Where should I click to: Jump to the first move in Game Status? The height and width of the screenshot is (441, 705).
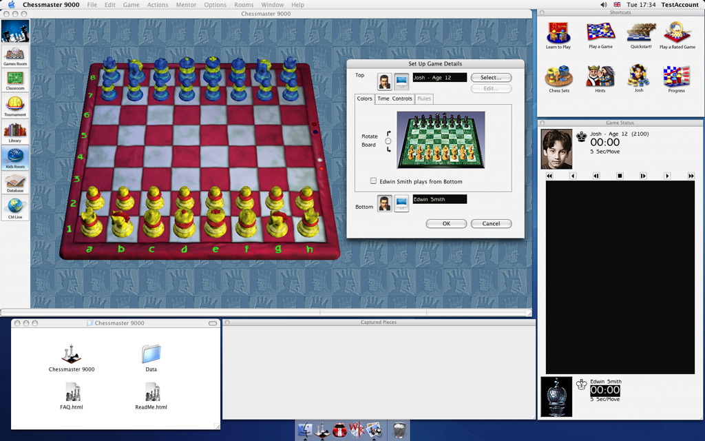(x=549, y=176)
